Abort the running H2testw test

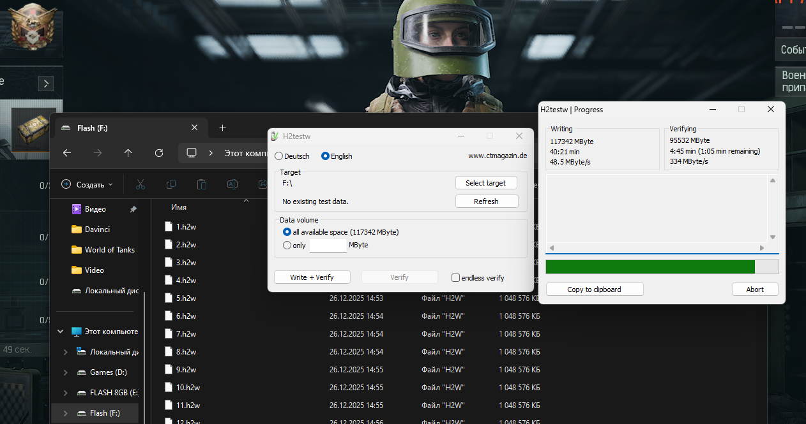click(755, 289)
